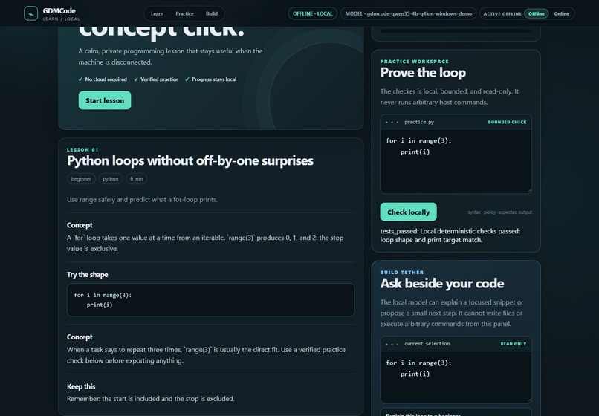Click the Check locally button

click(x=408, y=212)
